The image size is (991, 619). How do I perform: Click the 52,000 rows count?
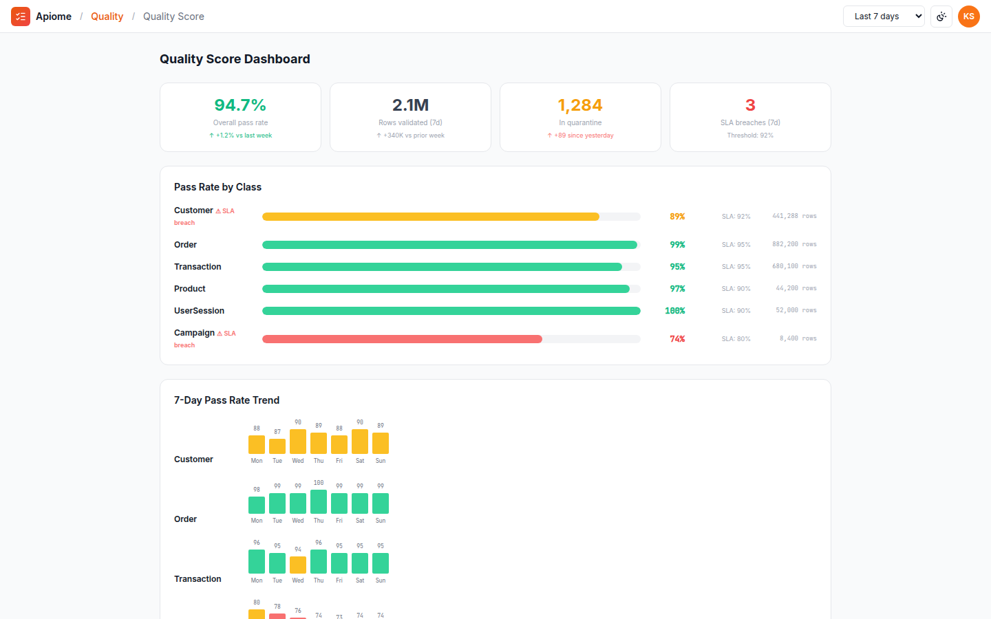coord(796,310)
